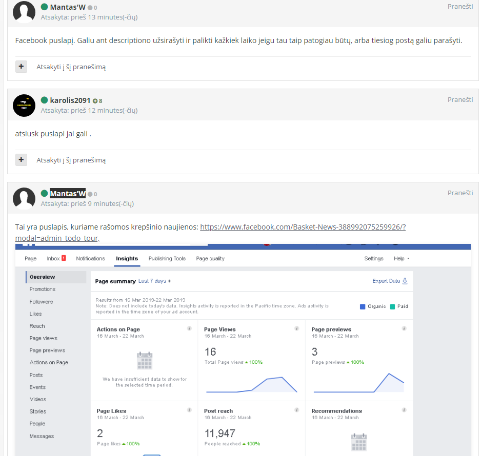Click the info icon on Actions on Page card
The width and height of the screenshot is (481, 456).
(x=189, y=328)
